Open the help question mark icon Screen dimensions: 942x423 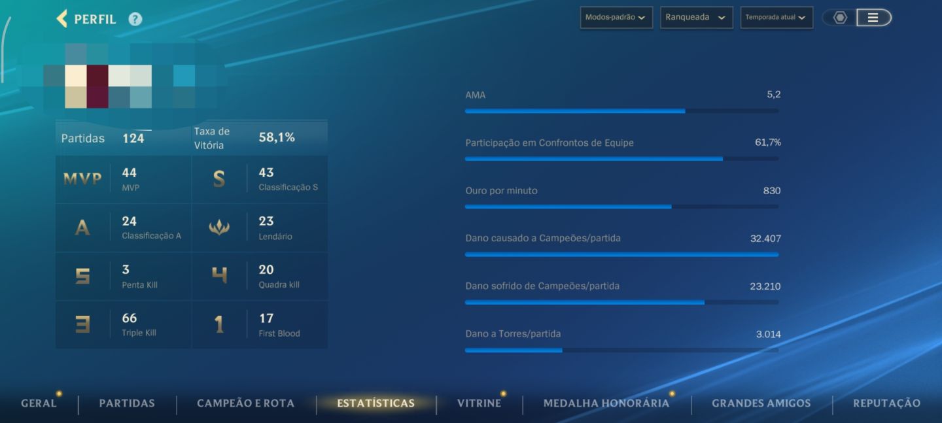(135, 19)
